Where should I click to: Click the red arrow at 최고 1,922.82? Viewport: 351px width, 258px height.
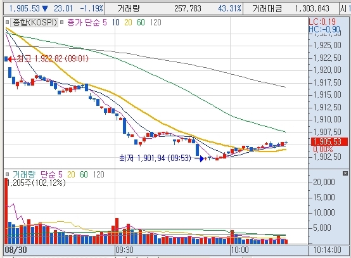click(10, 59)
